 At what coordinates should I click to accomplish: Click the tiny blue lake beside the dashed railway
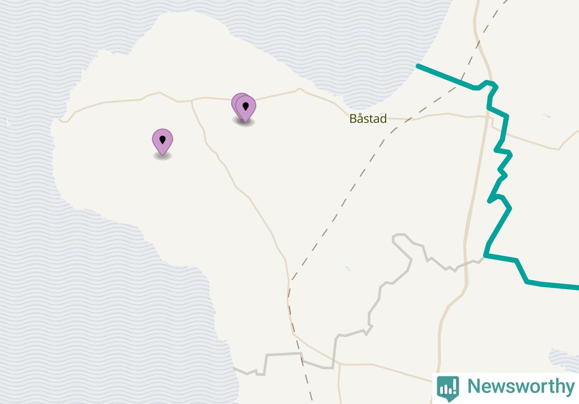(x=348, y=269)
